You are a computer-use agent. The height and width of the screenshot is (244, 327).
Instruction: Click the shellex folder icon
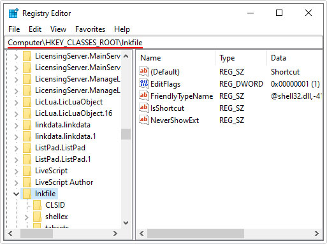pos(38,217)
